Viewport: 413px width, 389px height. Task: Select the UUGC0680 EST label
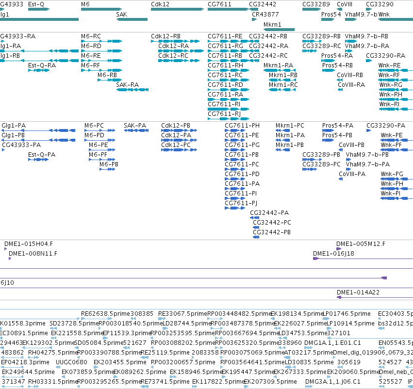pyautogui.click(x=71, y=362)
